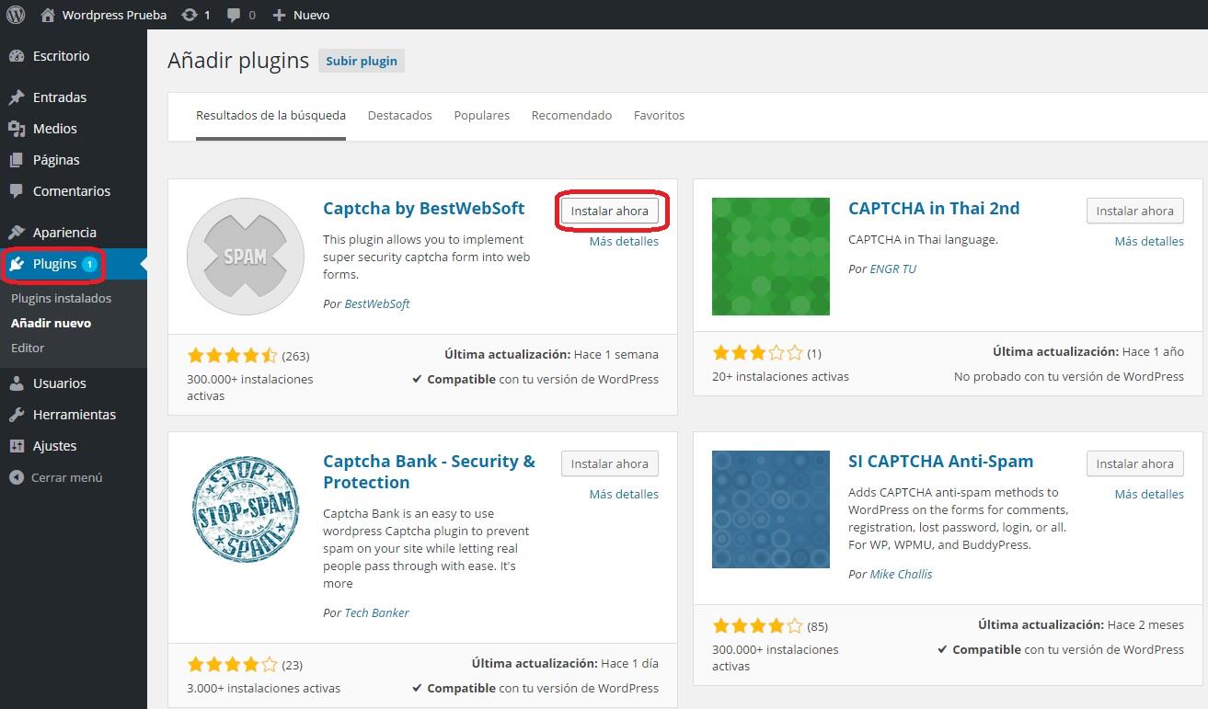Screen dimensions: 1208x709
Task: Install Captcha Bank Security & Protection now
Action: coord(610,463)
